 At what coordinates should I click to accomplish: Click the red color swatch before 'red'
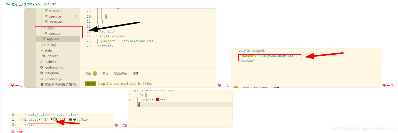click(157, 100)
